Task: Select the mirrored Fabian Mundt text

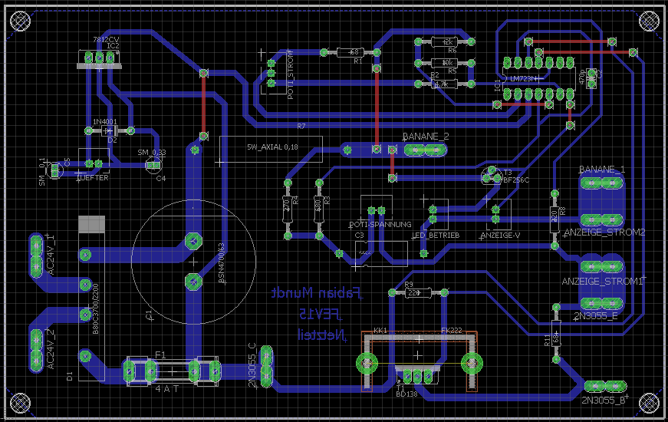Action: [x=317, y=293]
